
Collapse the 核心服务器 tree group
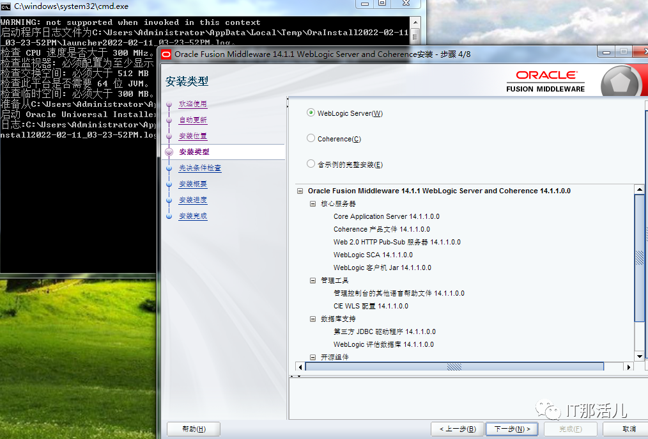[x=313, y=204]
